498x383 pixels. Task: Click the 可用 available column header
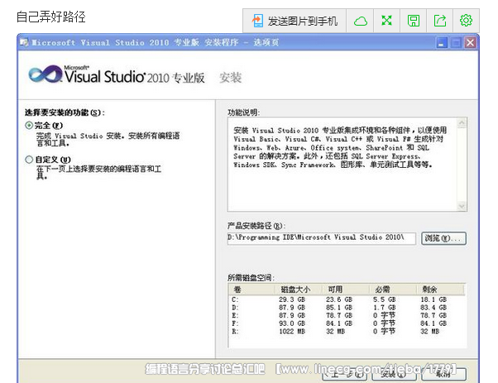(x=346, y=290)
